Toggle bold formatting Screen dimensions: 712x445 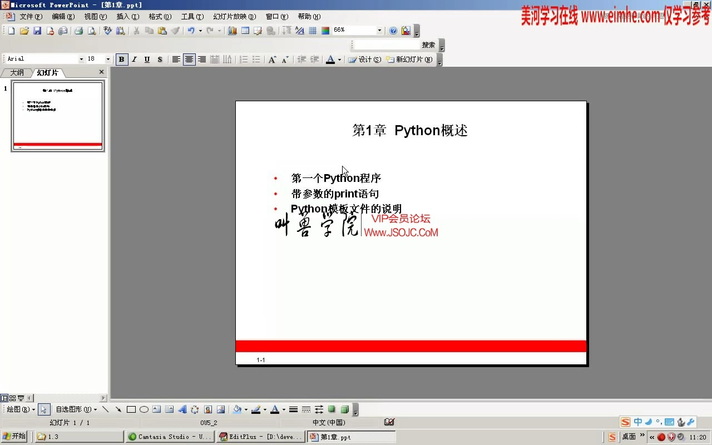(121, 59)
